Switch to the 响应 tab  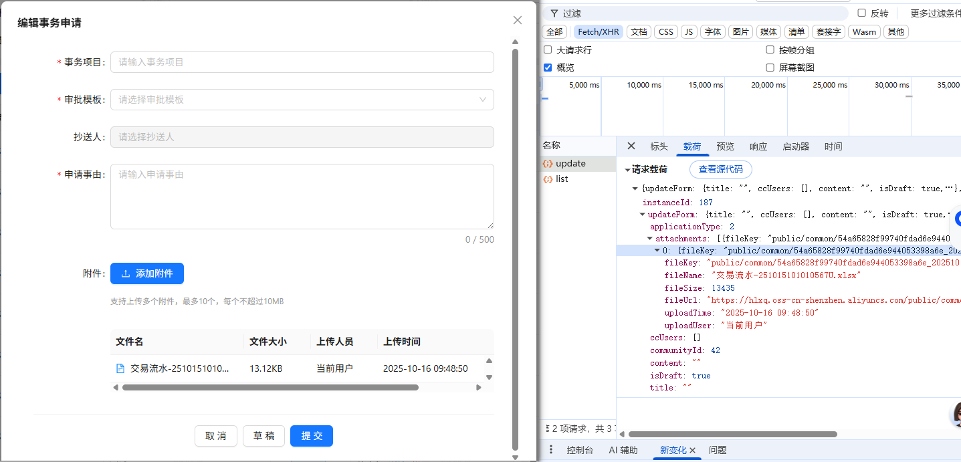pos(758,146)
